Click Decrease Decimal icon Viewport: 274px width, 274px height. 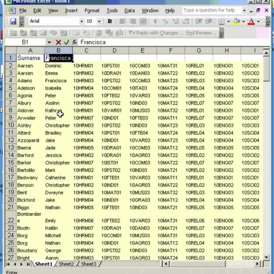[186, 21]
